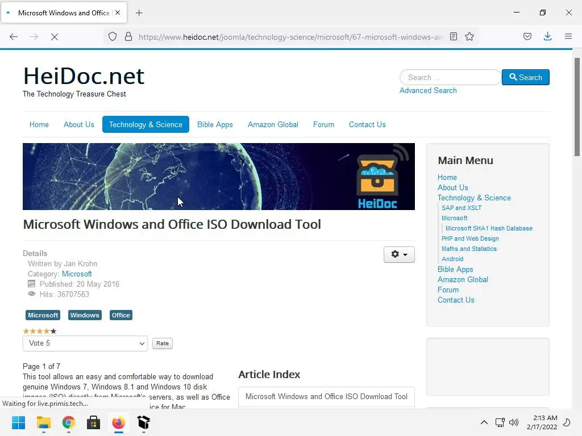Save page to Pocket
This screenshot has width=582, height=436.
click(x=527, y=37)
